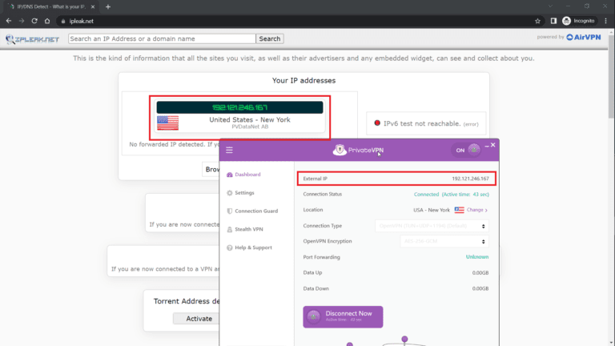Screen dimensions: 615x346
Task: Click the Stealth VPN lock icon
Action: pyautogui.click(x=230, y=230)
